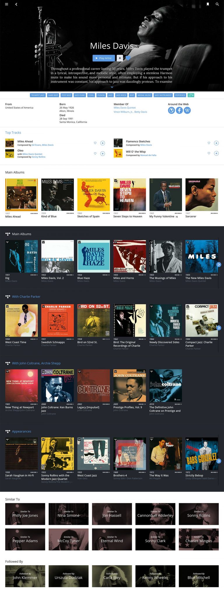Screen dimensions: 224x589
Task: Show more albums in the With Charlie Parker row
Action: [219, 328]
